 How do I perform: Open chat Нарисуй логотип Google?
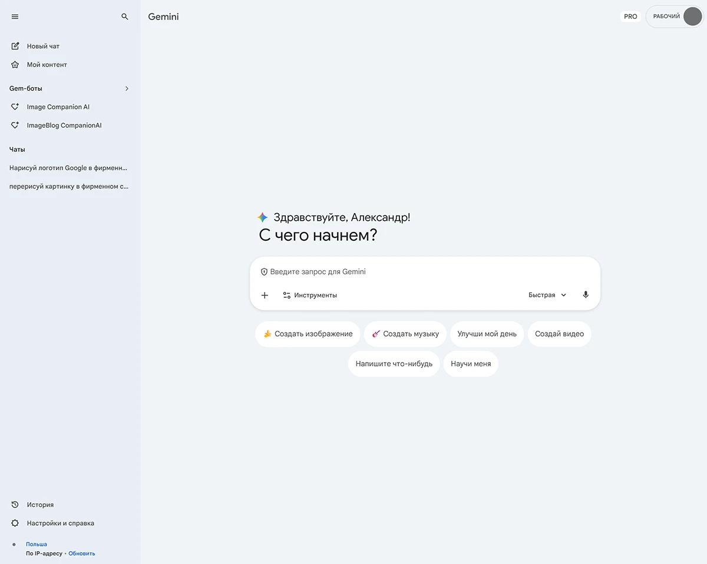pyautogui.click(x=68, y=168)
